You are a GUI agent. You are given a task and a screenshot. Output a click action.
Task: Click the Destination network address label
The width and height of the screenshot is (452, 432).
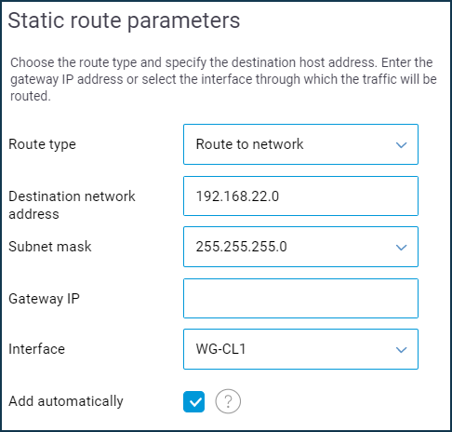point(72,205)
